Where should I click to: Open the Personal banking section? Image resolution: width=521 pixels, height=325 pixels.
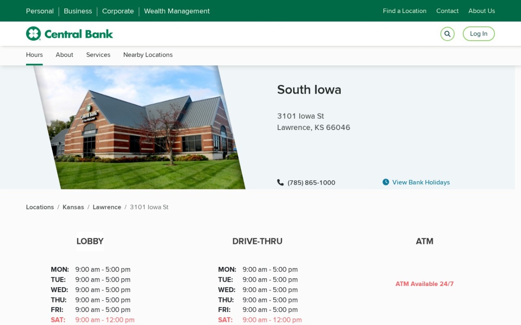[x=40, y=11]
